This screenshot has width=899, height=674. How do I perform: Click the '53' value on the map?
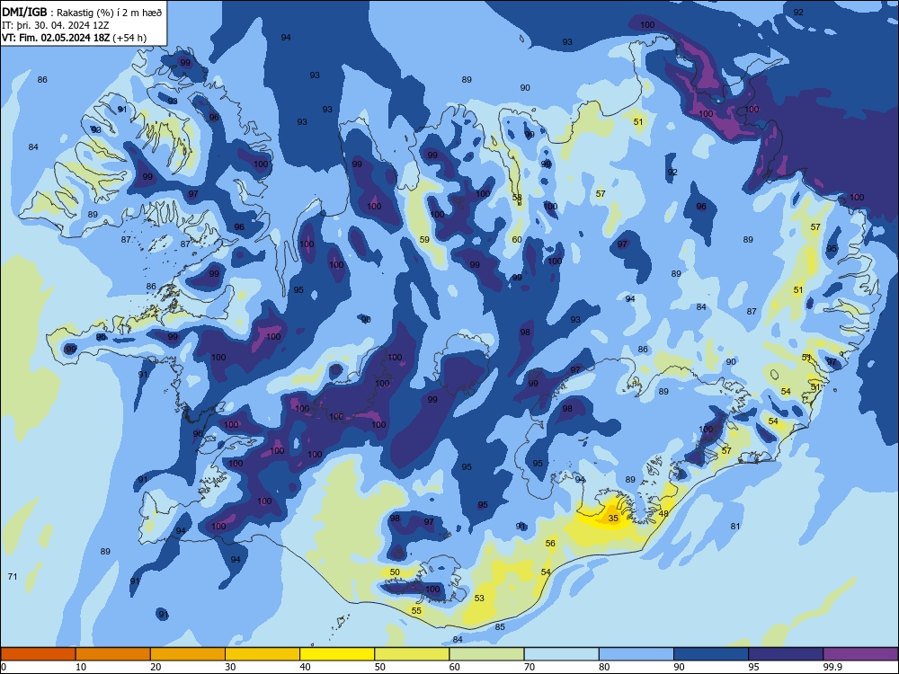479,599
